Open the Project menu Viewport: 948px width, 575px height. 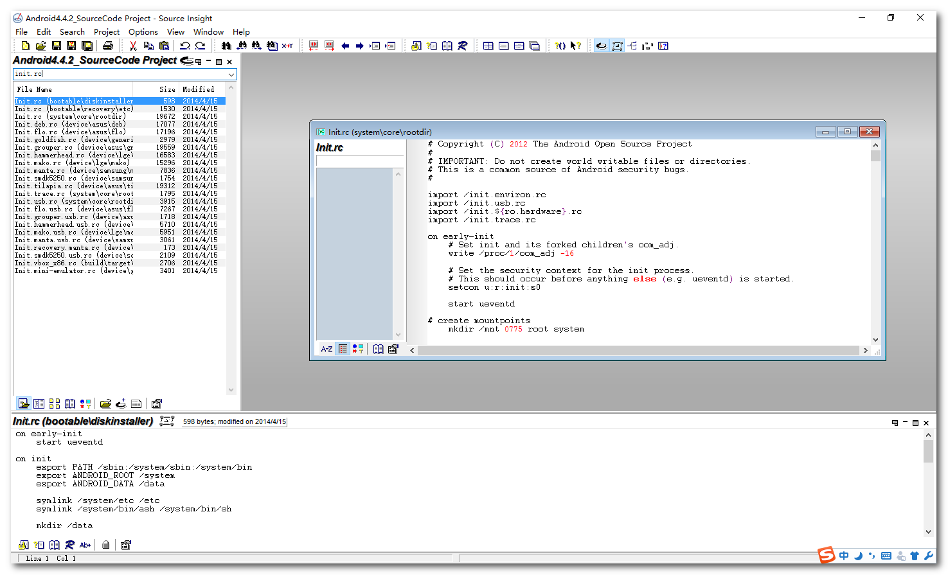107,31
